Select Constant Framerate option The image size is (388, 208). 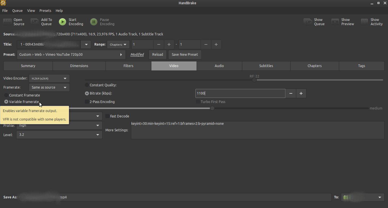click(x=6, y=95)
